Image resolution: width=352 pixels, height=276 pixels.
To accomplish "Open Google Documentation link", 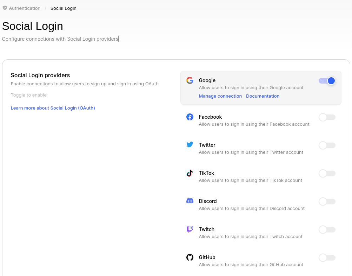I will click(x=263, y=96).
